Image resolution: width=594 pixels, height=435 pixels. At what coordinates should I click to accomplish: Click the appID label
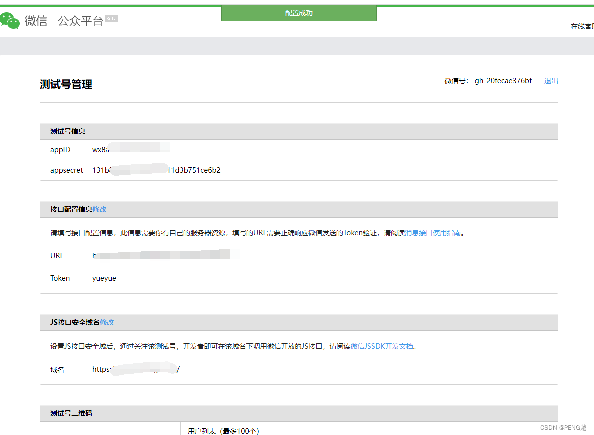coord(60,150)
